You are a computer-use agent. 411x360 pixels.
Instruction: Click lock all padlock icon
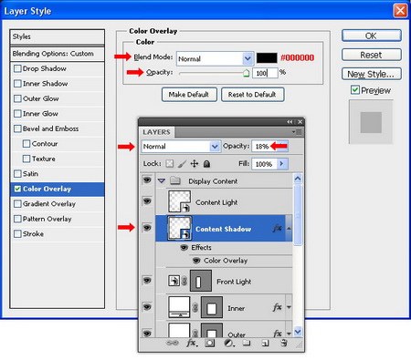206,164
